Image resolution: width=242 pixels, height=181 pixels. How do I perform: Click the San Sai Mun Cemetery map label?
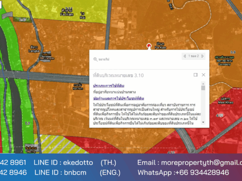224,61
